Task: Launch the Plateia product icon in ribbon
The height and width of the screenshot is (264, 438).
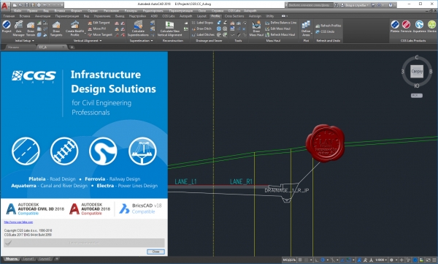Action: tap(395, 26)
